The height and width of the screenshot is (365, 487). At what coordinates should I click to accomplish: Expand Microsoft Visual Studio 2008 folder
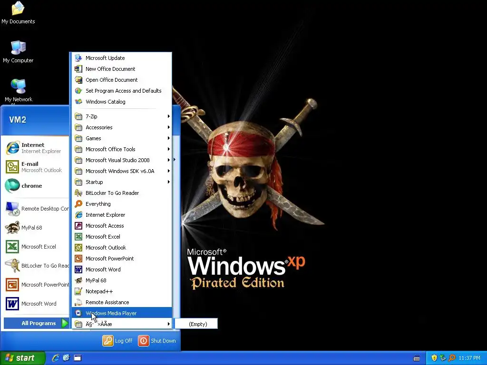(x=122, y=160)
